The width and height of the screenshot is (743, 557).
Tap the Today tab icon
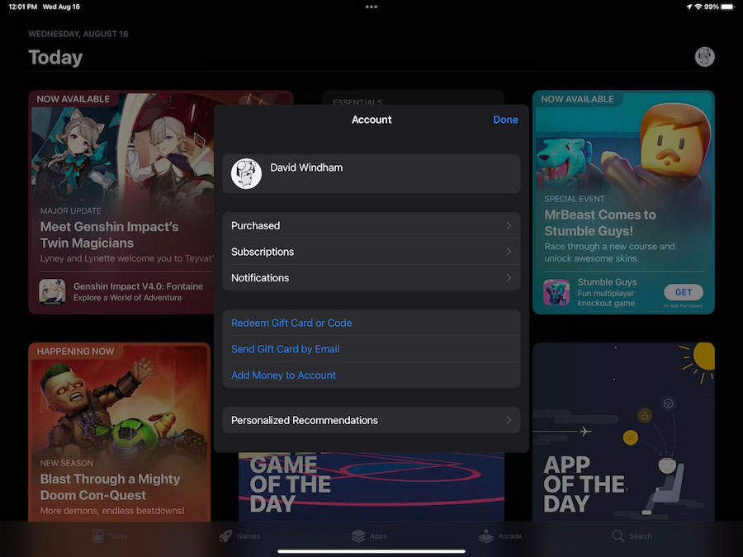coord(97,536)
